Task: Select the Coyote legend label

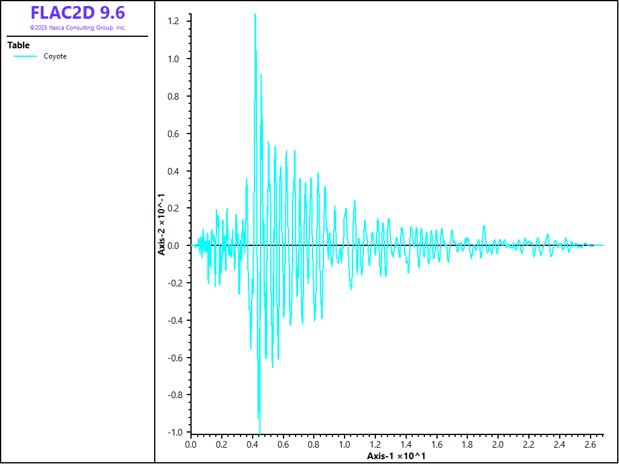Action: tap(55, 56)
